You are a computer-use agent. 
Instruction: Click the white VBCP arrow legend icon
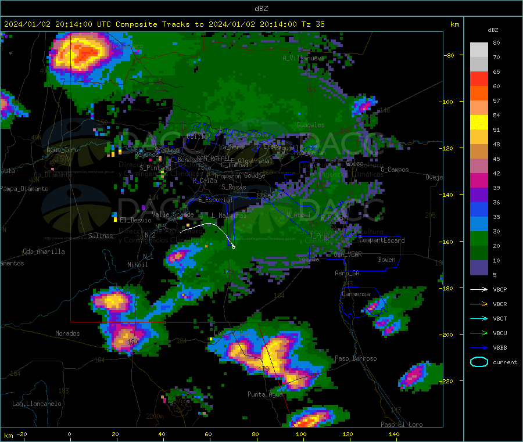tap(479, 289)
